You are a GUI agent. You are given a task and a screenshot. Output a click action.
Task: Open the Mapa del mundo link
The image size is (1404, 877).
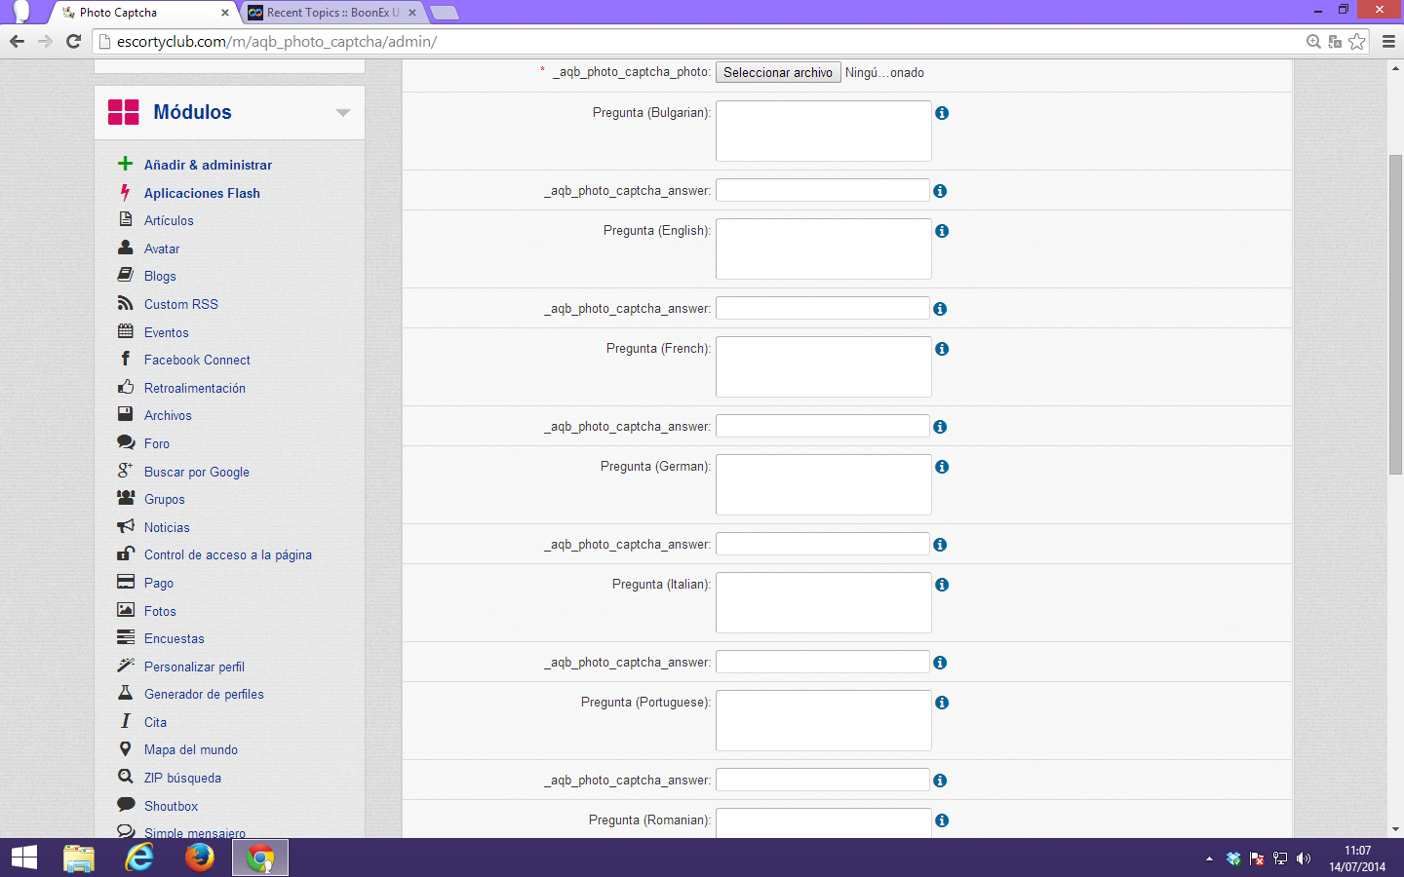click(191, 749)
